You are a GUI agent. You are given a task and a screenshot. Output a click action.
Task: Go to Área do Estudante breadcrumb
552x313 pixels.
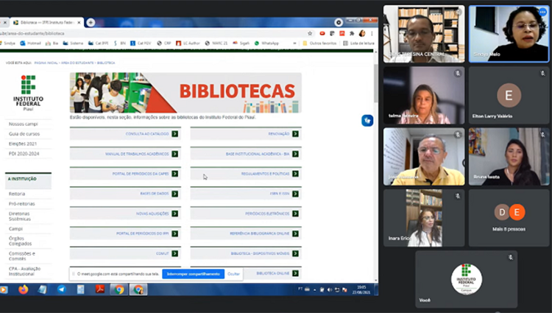click(77, 63)
